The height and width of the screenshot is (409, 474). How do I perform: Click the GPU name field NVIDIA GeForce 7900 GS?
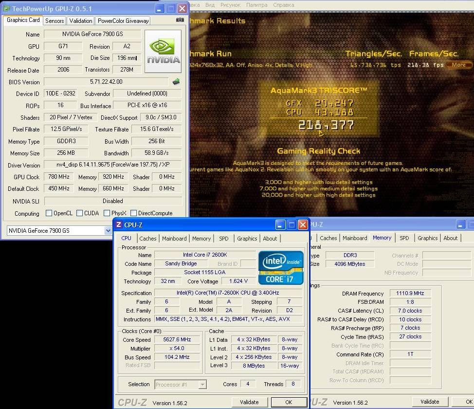(x=92, y=34)
